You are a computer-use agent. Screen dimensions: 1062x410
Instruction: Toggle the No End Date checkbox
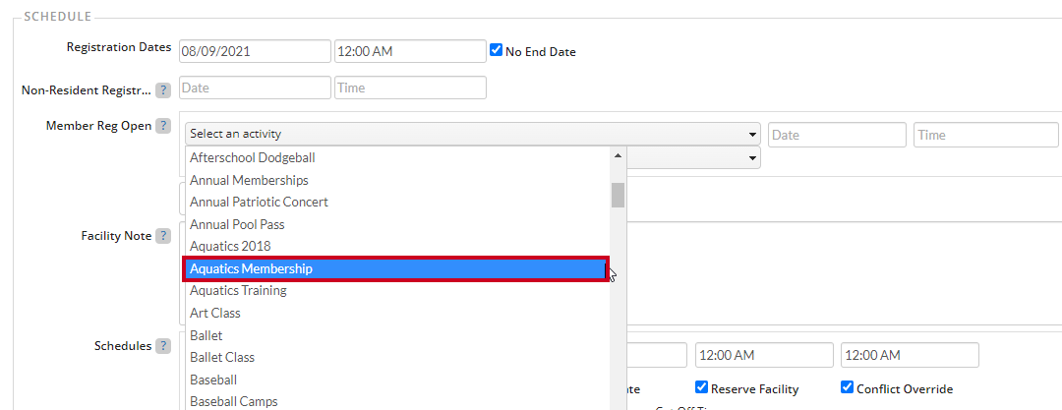496,50
